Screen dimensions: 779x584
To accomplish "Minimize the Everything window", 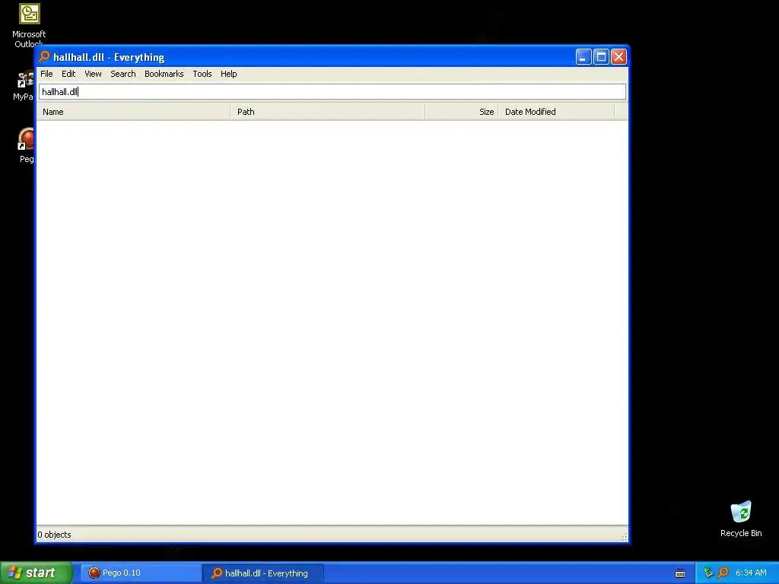I will coord(583,57).
